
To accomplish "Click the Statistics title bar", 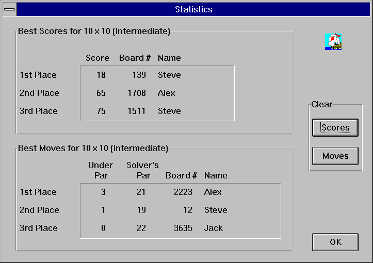I will (193, 9).
